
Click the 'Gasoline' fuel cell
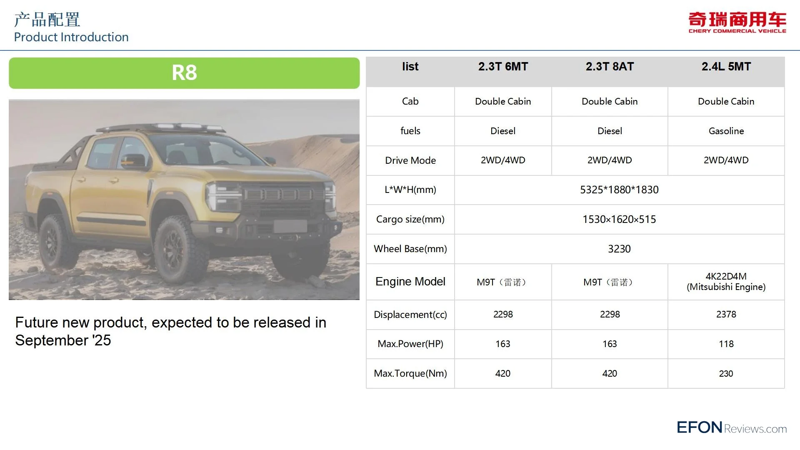click(x=726, y=131)
